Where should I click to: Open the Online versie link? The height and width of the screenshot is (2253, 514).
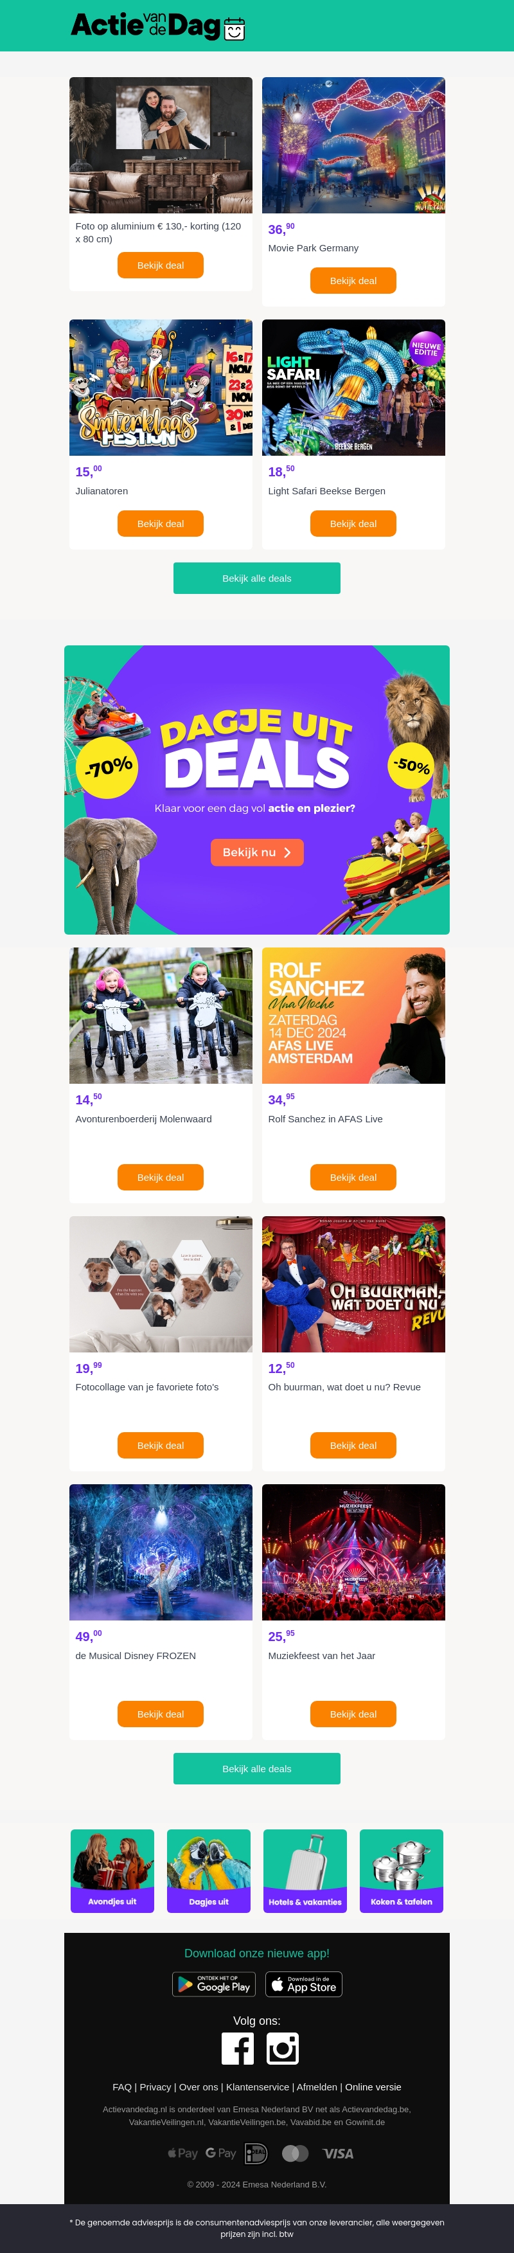(373, 2087)
